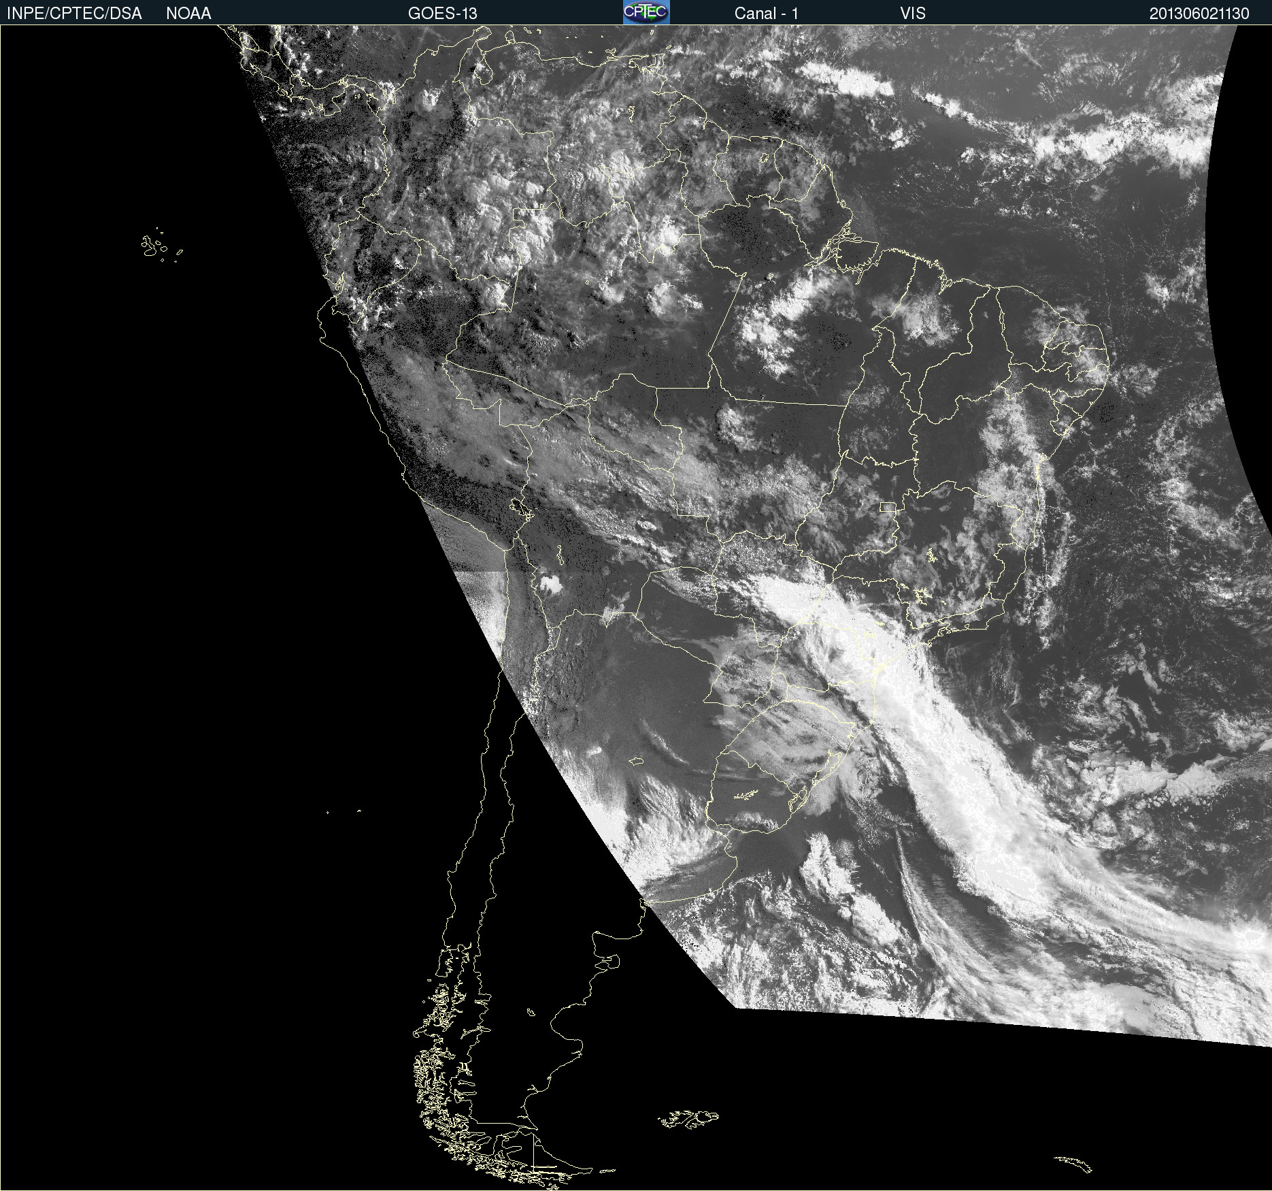The width and height of the screenshot is (1272, 1191).
Task: Select the NOAA label in the header
Action: pyautogui.click(x=188, y=14)
